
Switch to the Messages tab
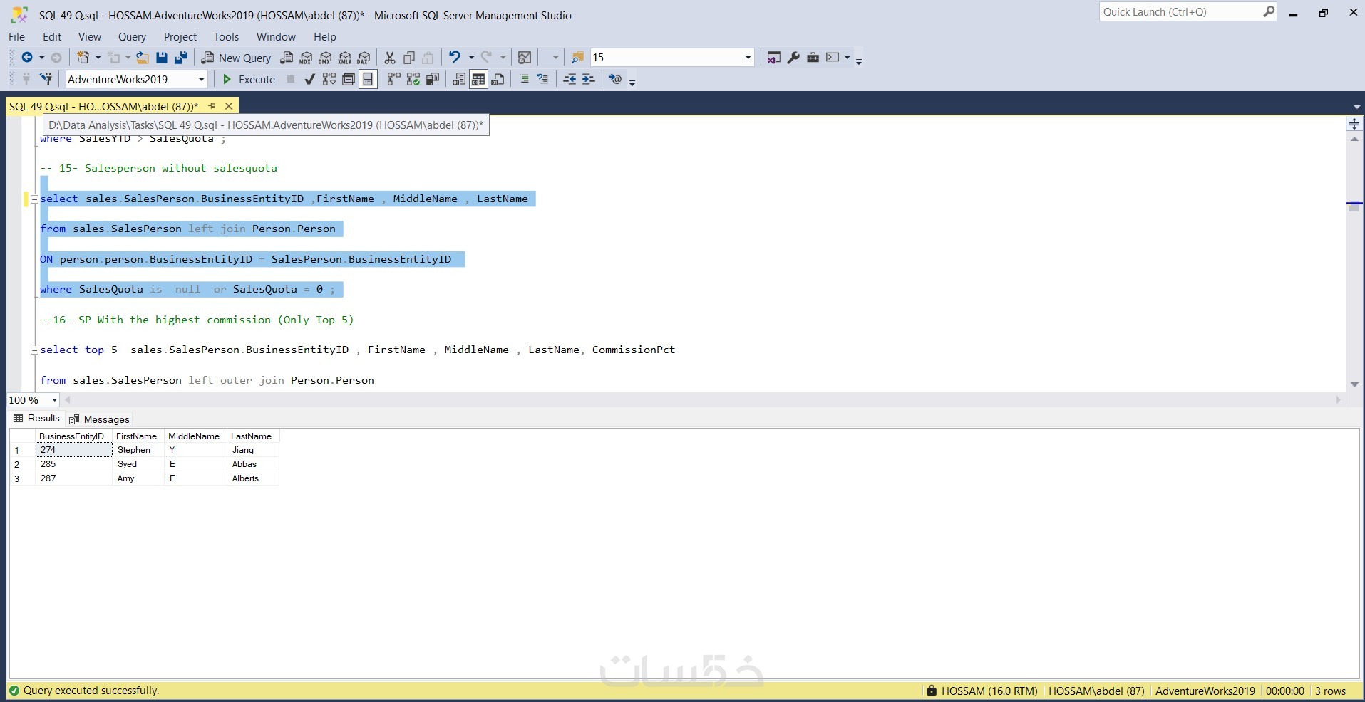pos(100,419)
